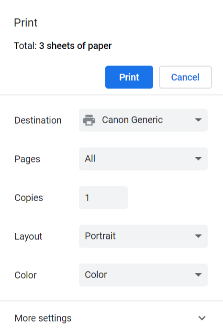Click the arrow on the Pages dropdown
Viewport: 223px width, 335px height.
[x=199, y=159]
